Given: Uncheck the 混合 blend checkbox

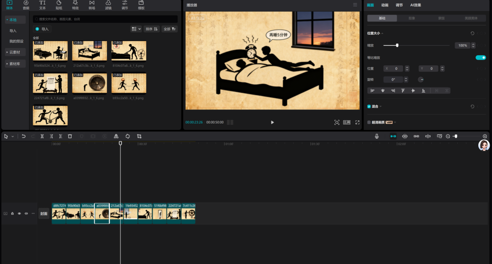Looking at the screenshot, I should (x=369, y=106).
